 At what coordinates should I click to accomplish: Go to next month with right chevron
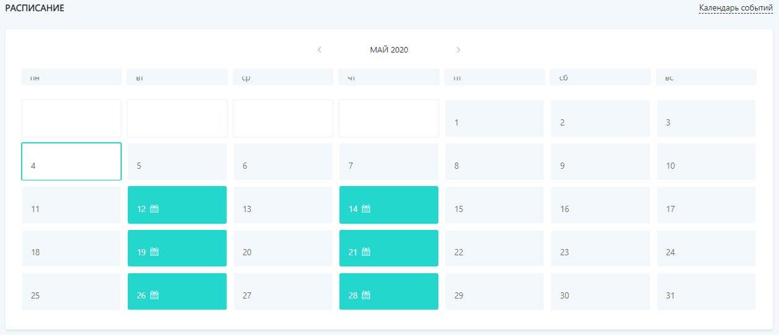click(458, 50)
